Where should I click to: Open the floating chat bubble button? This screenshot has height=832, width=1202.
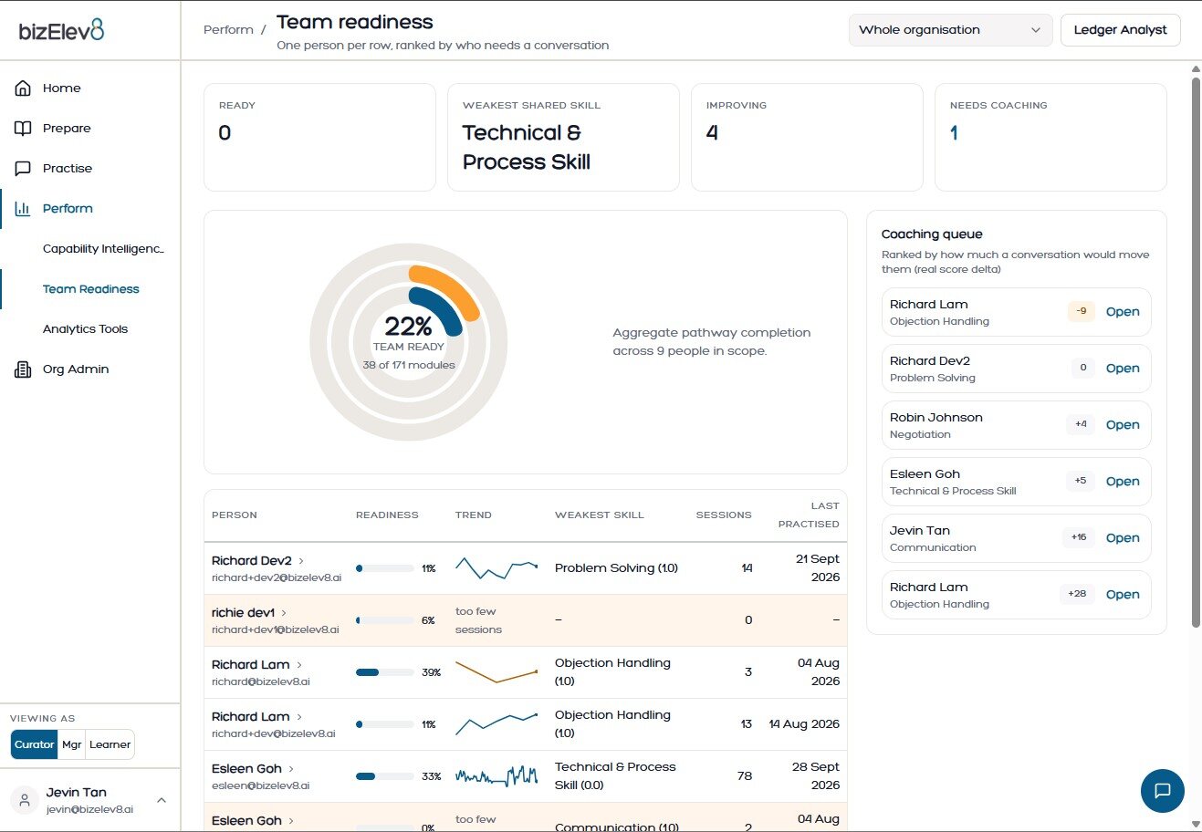[1162, 791]
